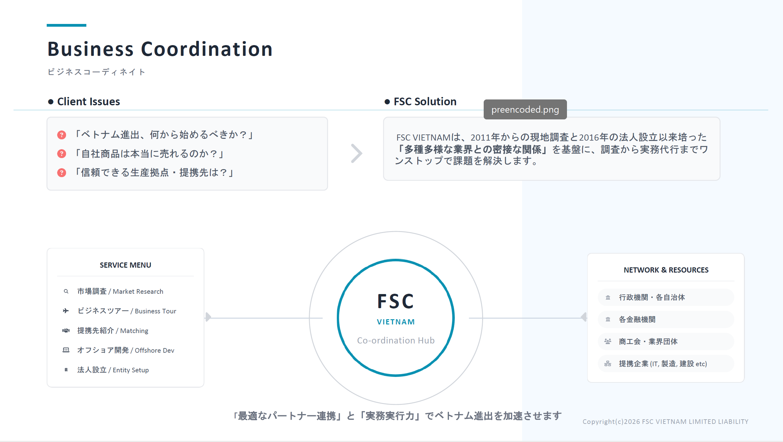Click the SERVICE MENU heading

pos(125,265)
